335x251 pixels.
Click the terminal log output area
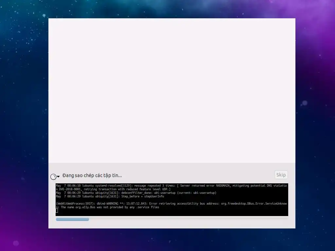(x=172, y=200)
